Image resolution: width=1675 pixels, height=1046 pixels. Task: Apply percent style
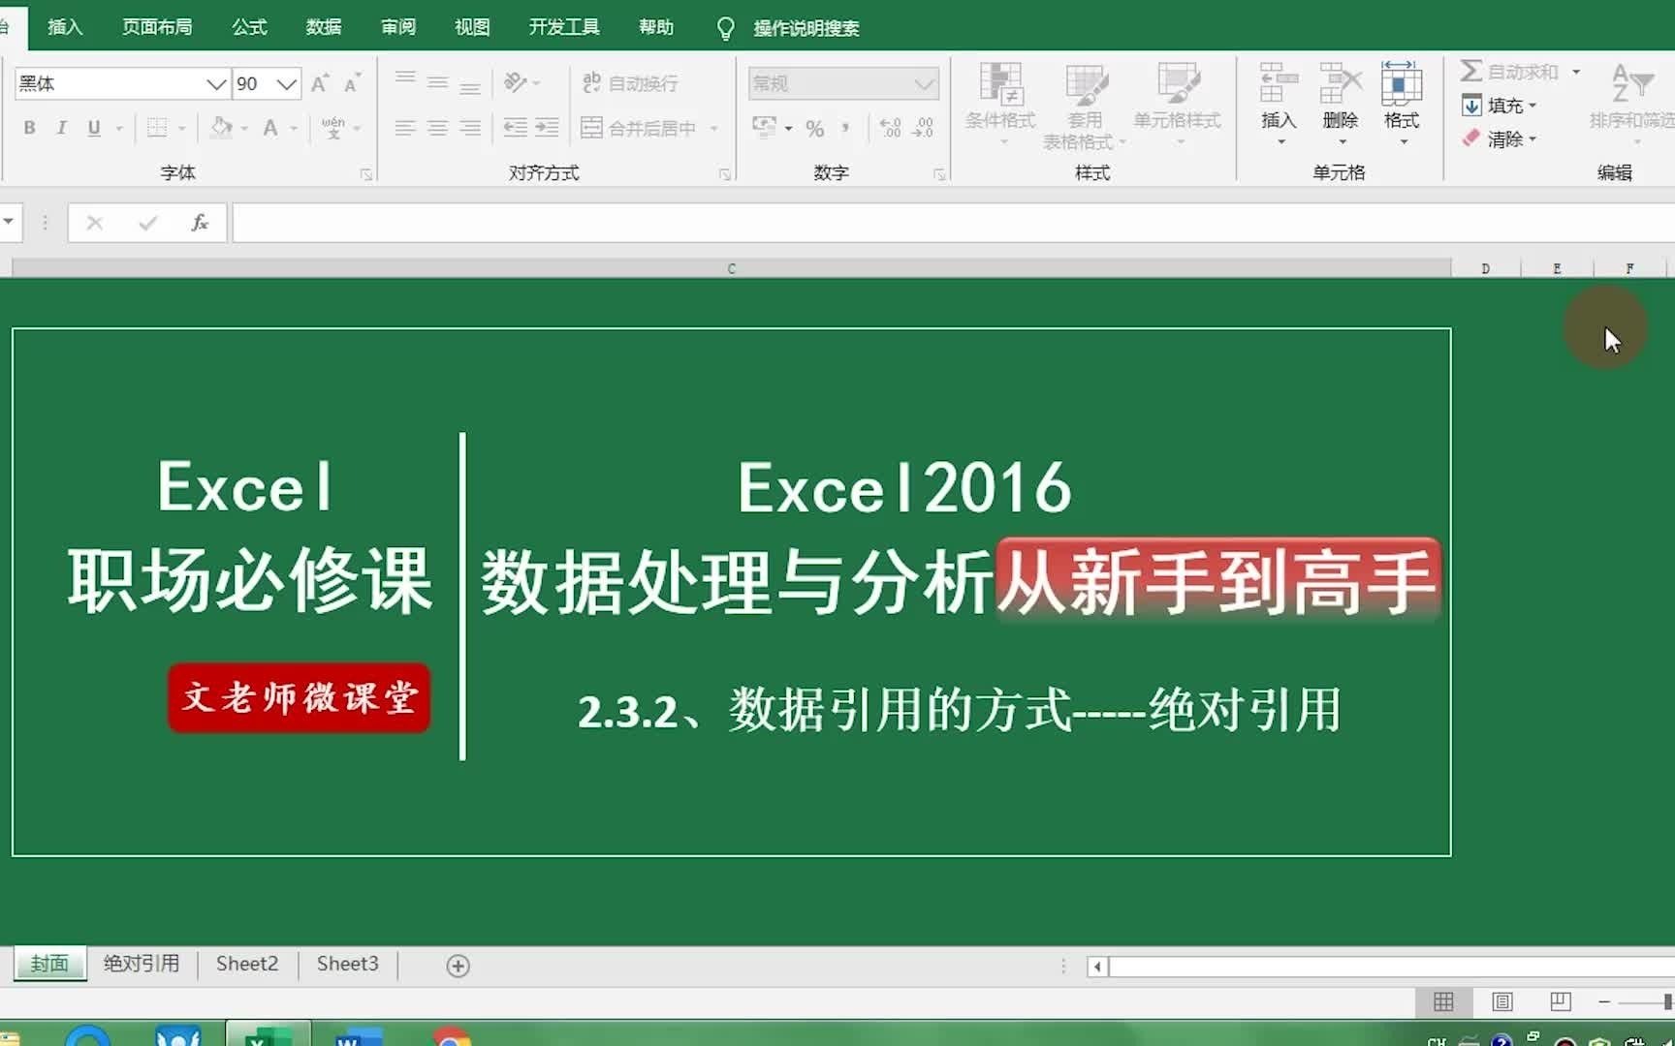(815, 128)
